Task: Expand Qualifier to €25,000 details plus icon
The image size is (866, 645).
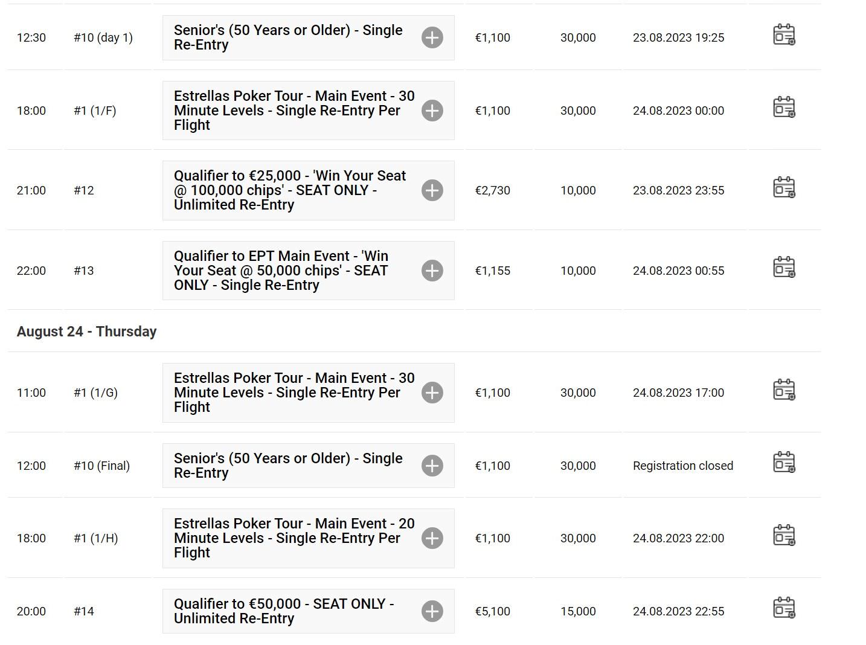Action: (432, 190)
